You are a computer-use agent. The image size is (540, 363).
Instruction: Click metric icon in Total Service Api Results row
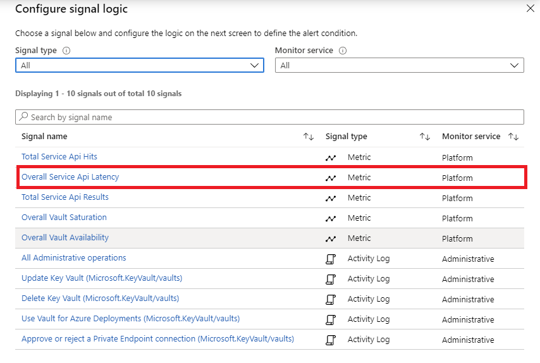click(x=331, y=199)
